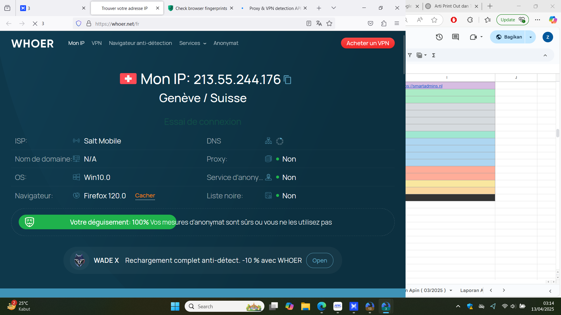Start a Meet video call in Sheets

coord(473,37)
